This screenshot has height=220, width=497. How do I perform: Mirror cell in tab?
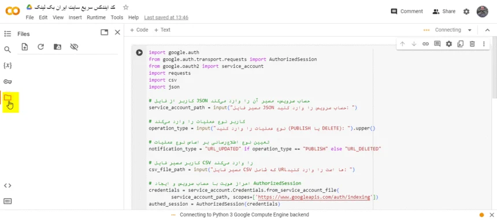461,44
